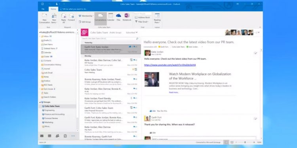Open the YouTube link in the message
Screen dimensions: 297x148
point(170,65)
